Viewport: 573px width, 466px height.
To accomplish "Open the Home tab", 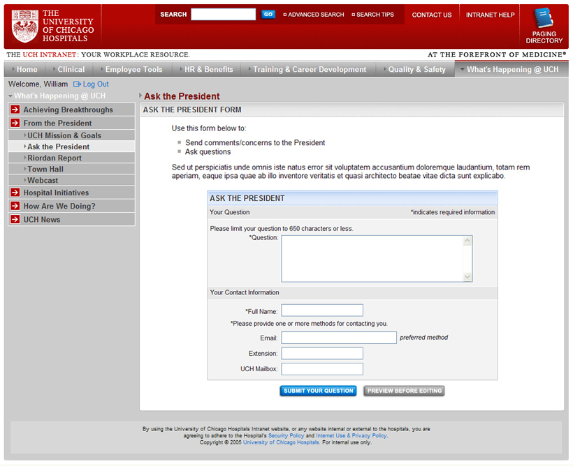I will (x=25, y=69).
